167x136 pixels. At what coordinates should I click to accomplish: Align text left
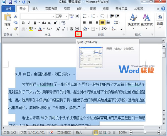point(85,22)
